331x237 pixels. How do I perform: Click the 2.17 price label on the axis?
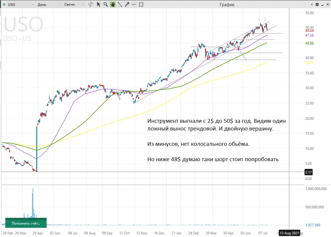pos(309,172)
